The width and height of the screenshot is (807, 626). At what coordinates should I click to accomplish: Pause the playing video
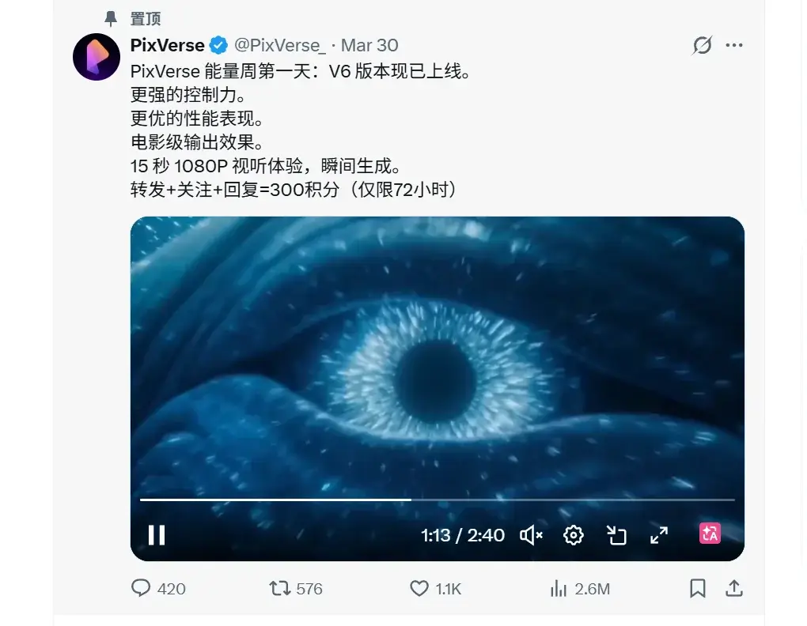[x=157, y=535]
